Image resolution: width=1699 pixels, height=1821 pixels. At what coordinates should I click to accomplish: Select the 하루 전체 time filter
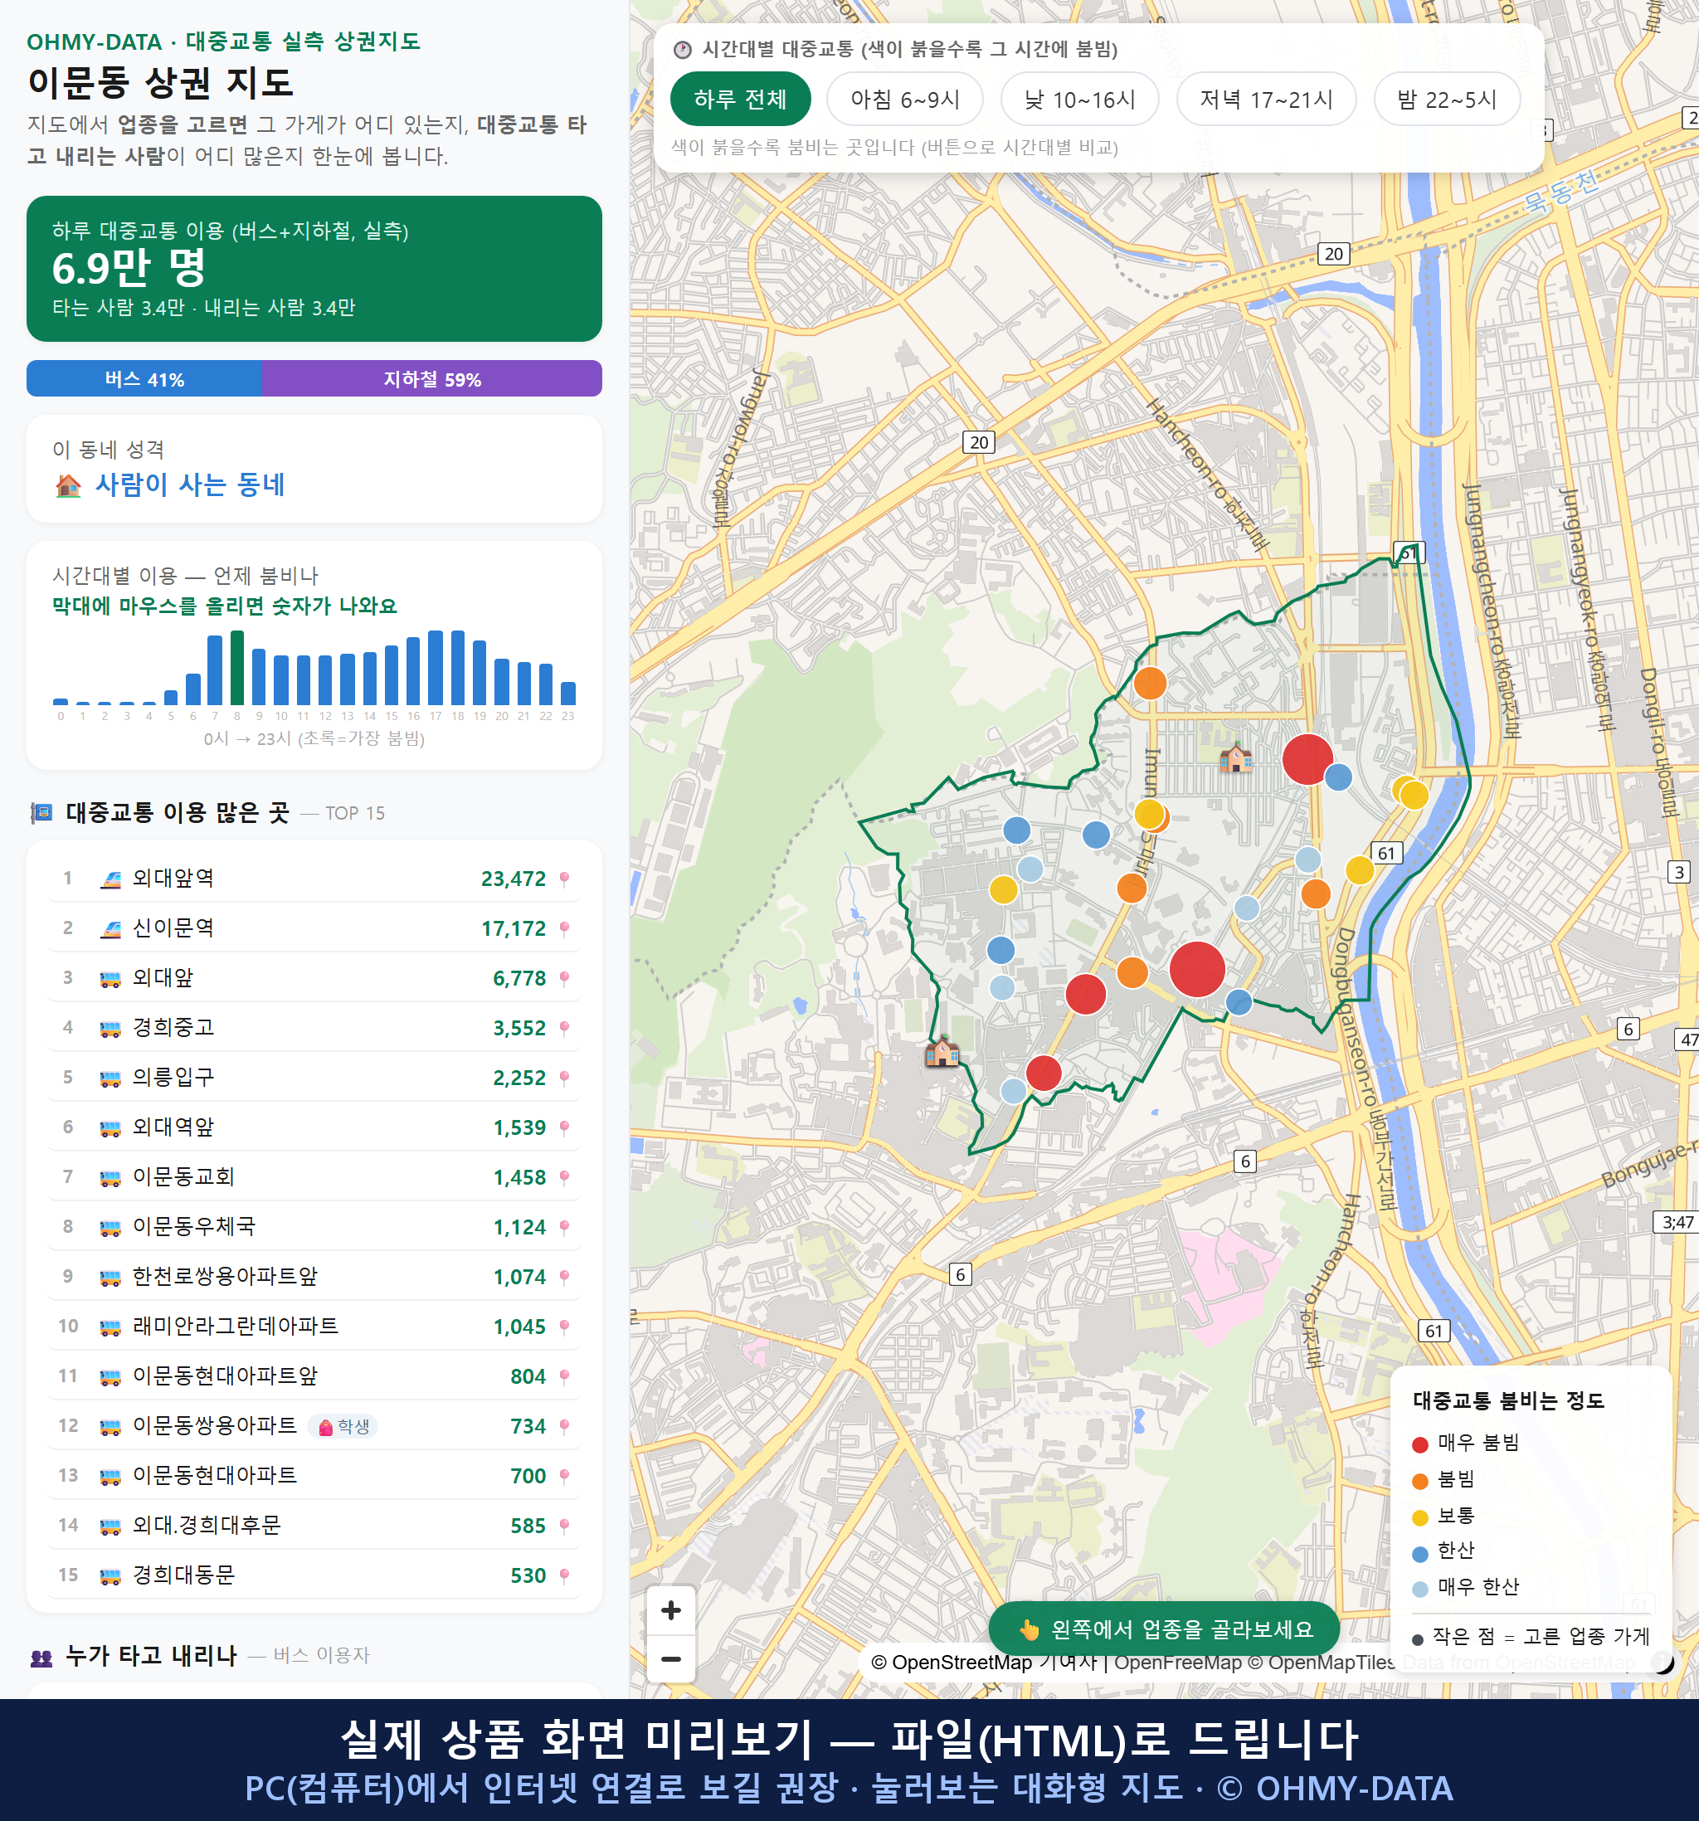point(740,99)
